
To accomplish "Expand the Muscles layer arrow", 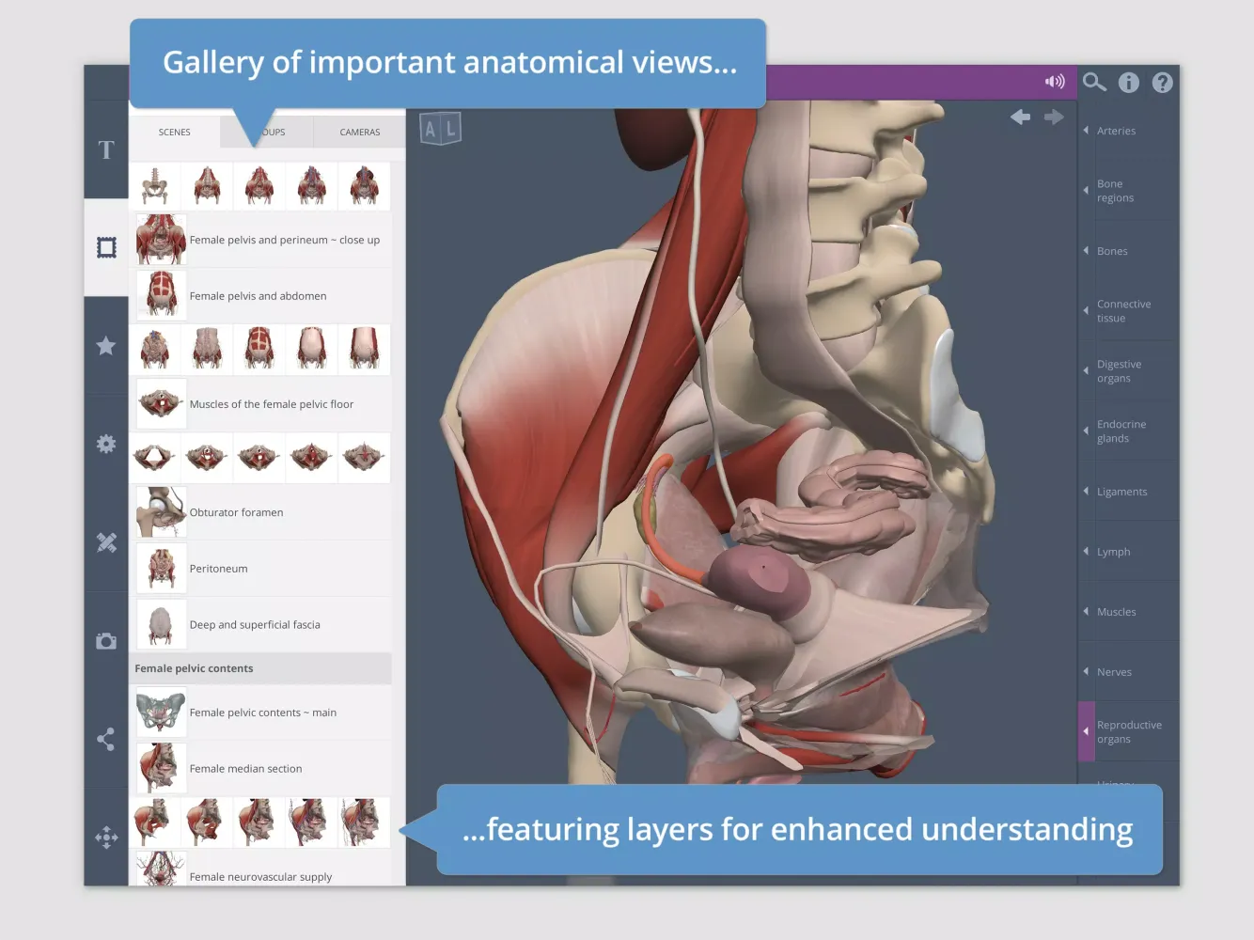I will (1087, 612).
